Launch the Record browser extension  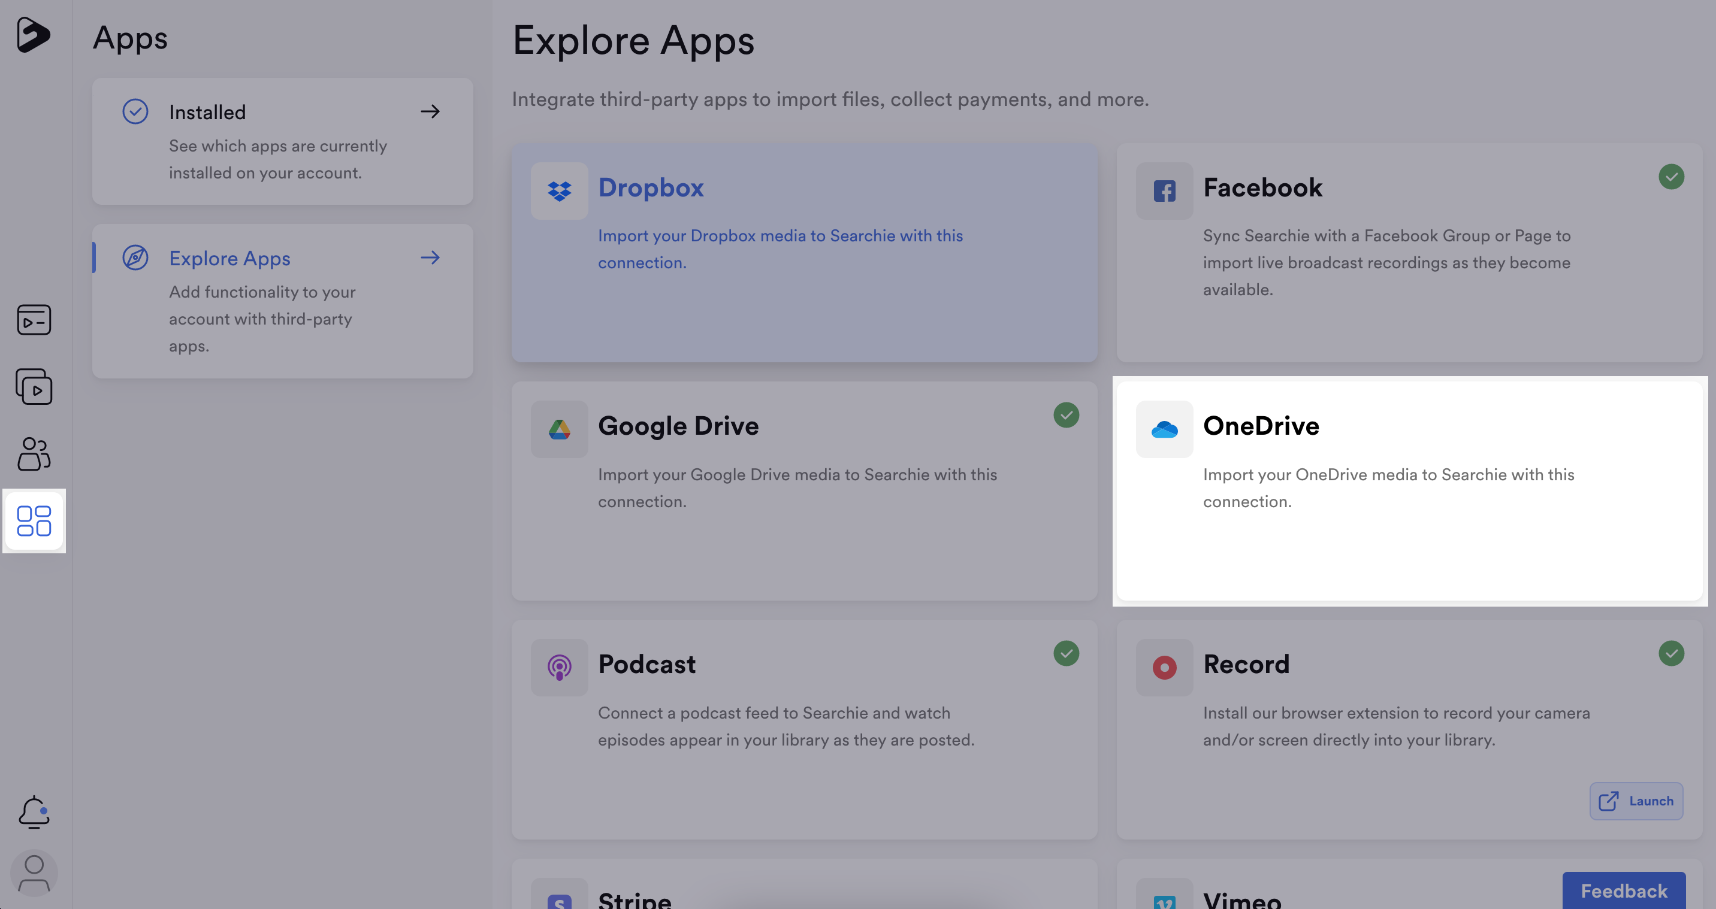pyautogui.click(x=1636, y=801)
